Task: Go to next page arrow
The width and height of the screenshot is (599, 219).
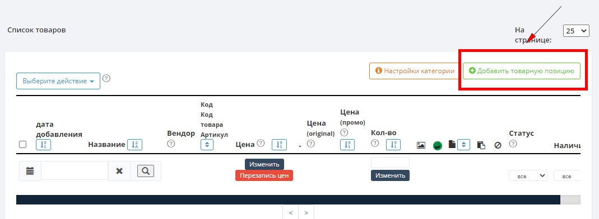Action: coord(306,212)
